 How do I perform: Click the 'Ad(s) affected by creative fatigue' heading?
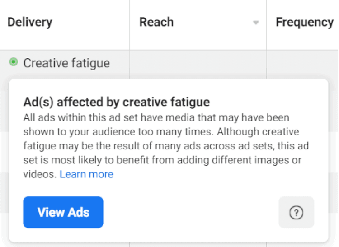[117, 101]
